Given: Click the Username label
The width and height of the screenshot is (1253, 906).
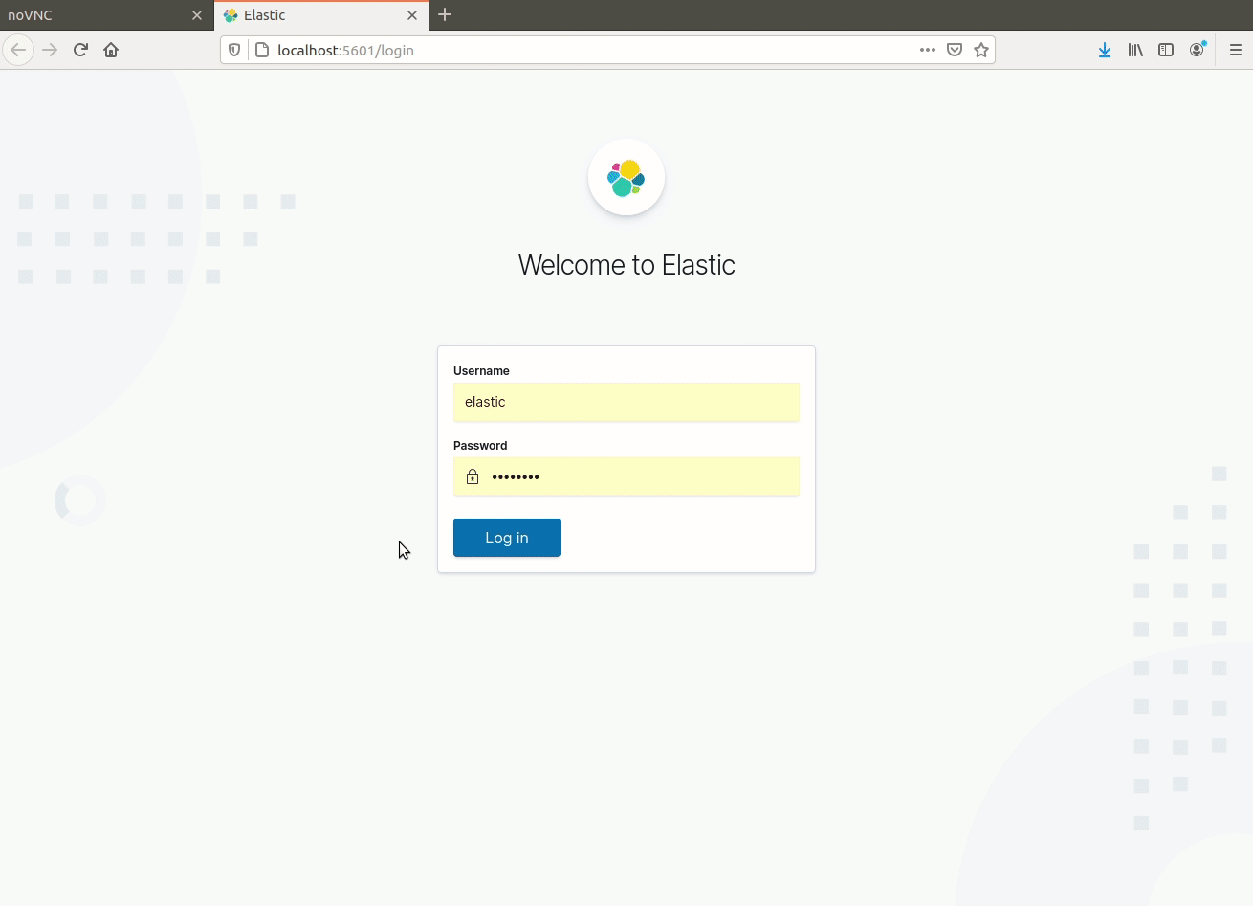Looking at the screenshot, I should pyautogui.click(x=481, y=370).
